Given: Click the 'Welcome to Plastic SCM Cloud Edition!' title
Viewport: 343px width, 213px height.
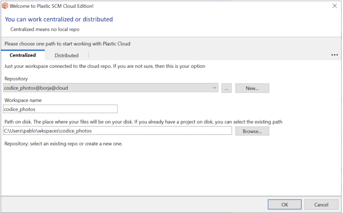Looking at the screenshot, I should 52,5.
